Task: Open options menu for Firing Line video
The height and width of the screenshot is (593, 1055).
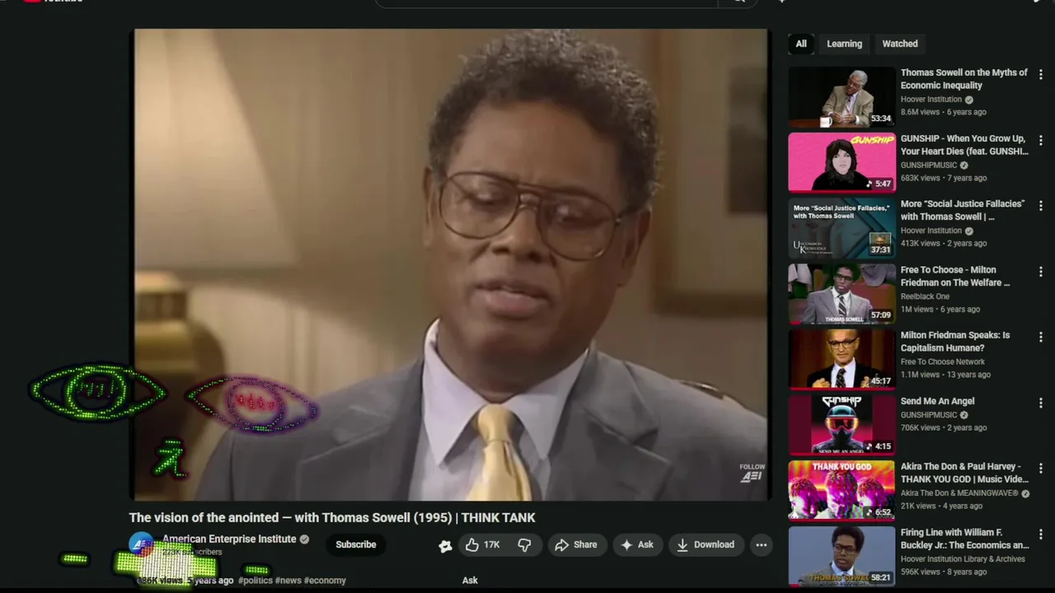Action: tap(1041, 534)
